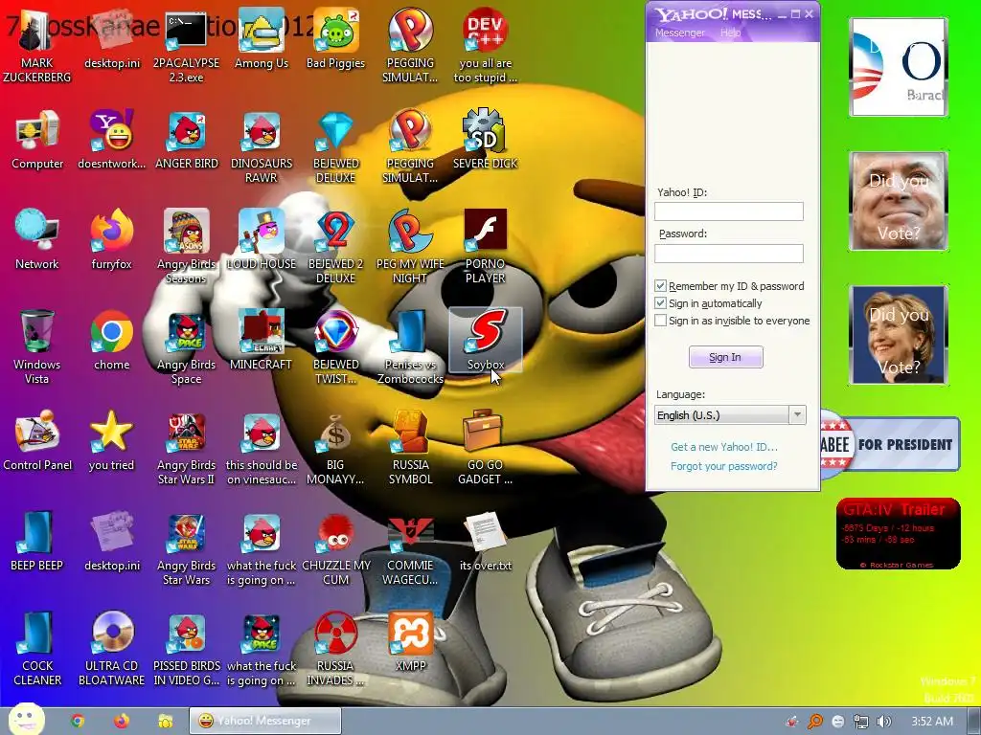Viewport: 981px width, 735px height.
Task: Click the GTA:IV Trailer countdown gadget
Action: pos(899,534)
